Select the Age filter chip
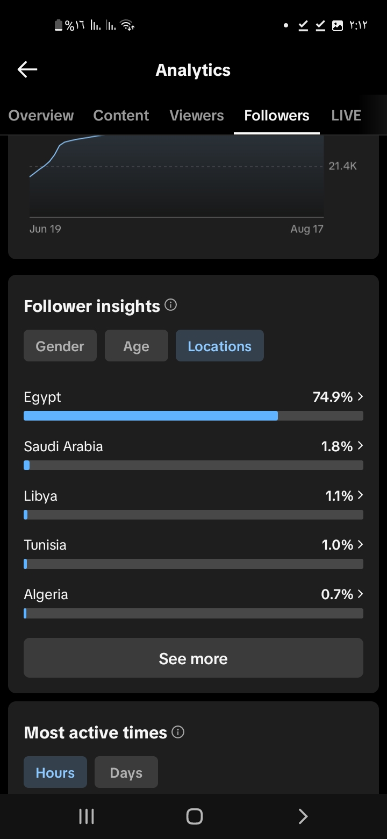This screenshot has height=839, width=387. tap(137, 346)
